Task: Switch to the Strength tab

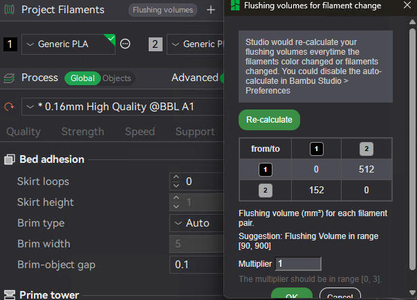Action: 82,132
